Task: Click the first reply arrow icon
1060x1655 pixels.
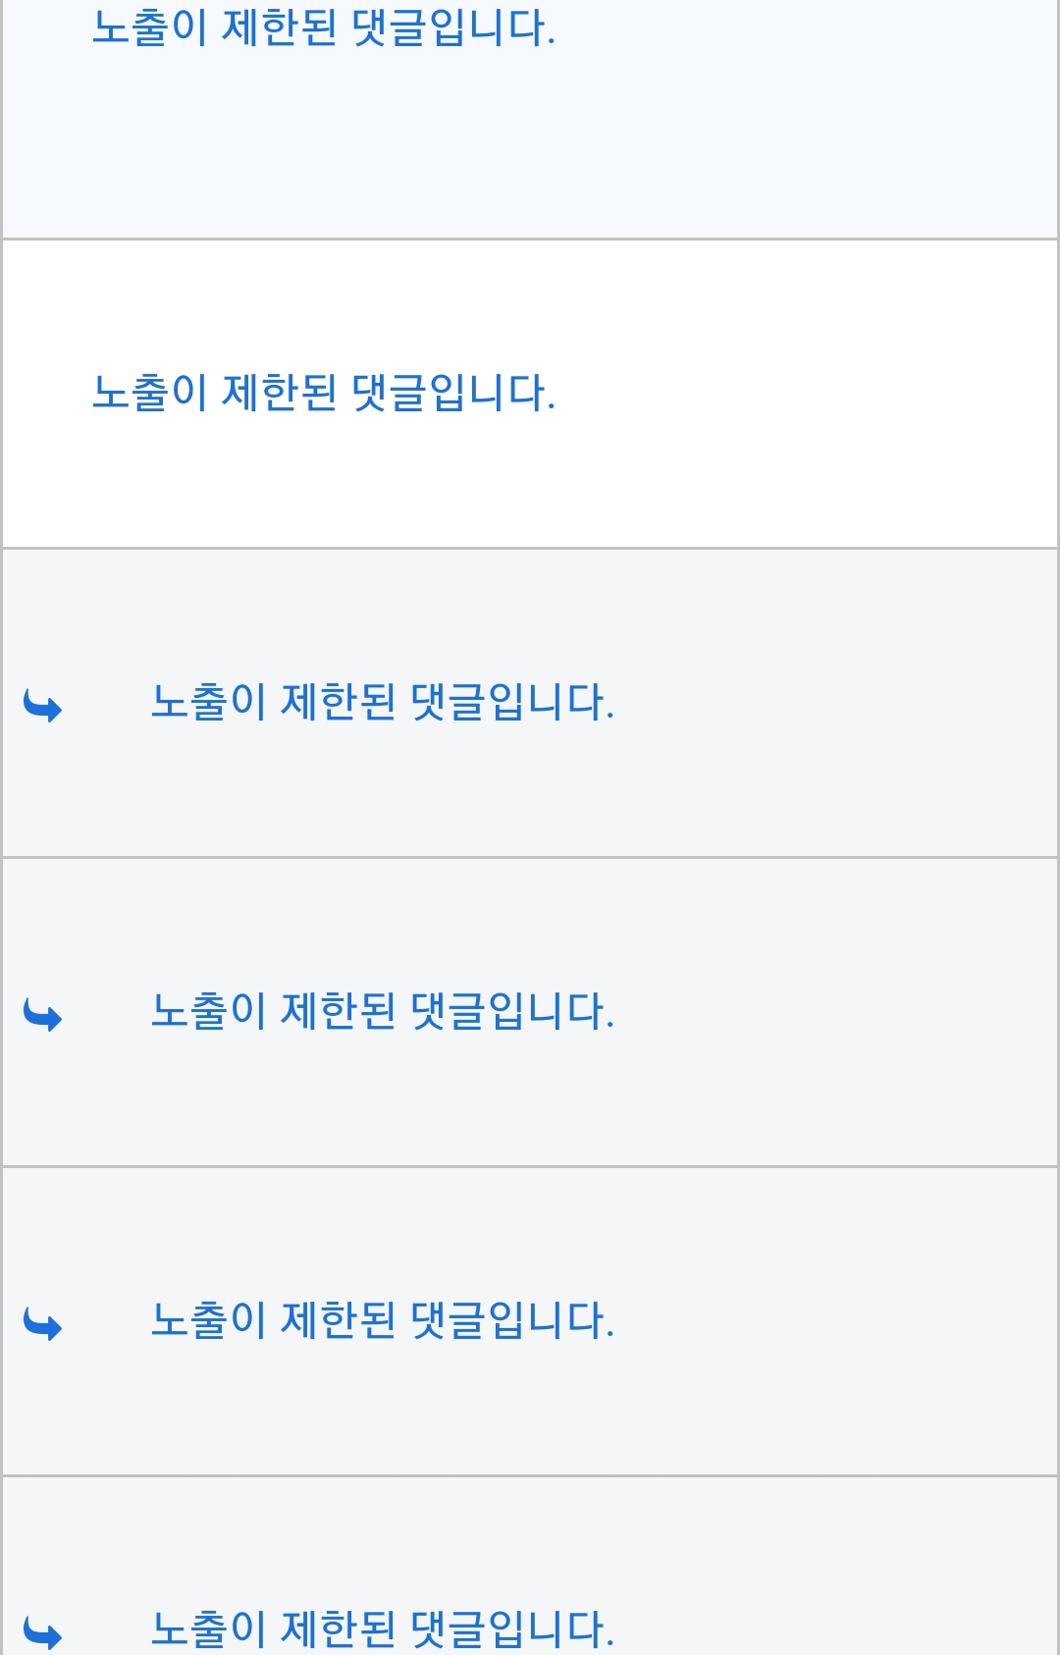Action: (43, 706)
